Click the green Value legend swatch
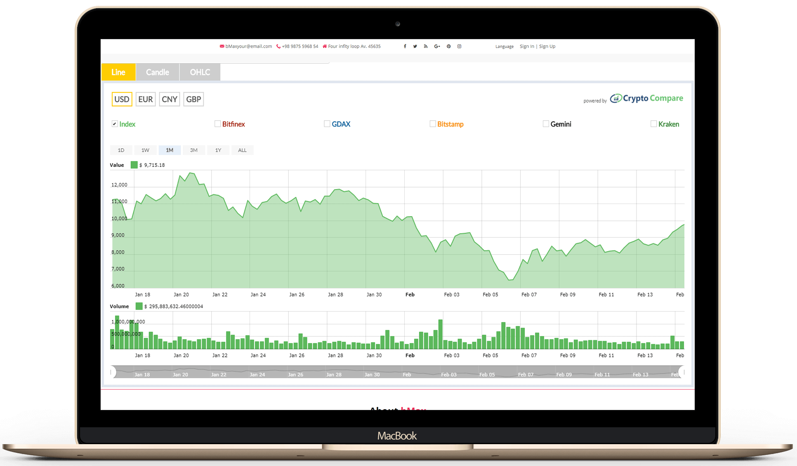The width and height of the screenshot is (797, 466). click(134, 165)
